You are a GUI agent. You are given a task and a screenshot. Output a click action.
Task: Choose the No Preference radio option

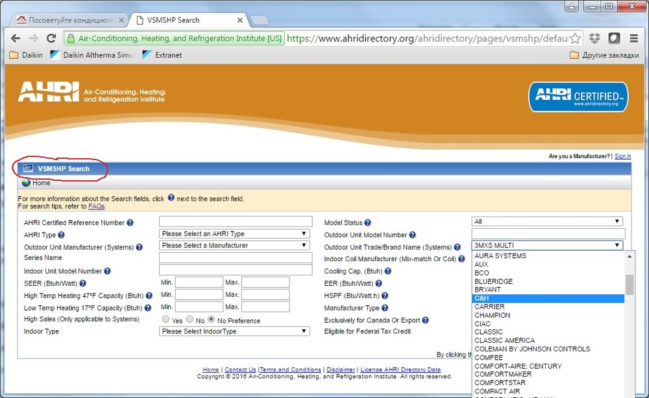[x=212, y=320]
